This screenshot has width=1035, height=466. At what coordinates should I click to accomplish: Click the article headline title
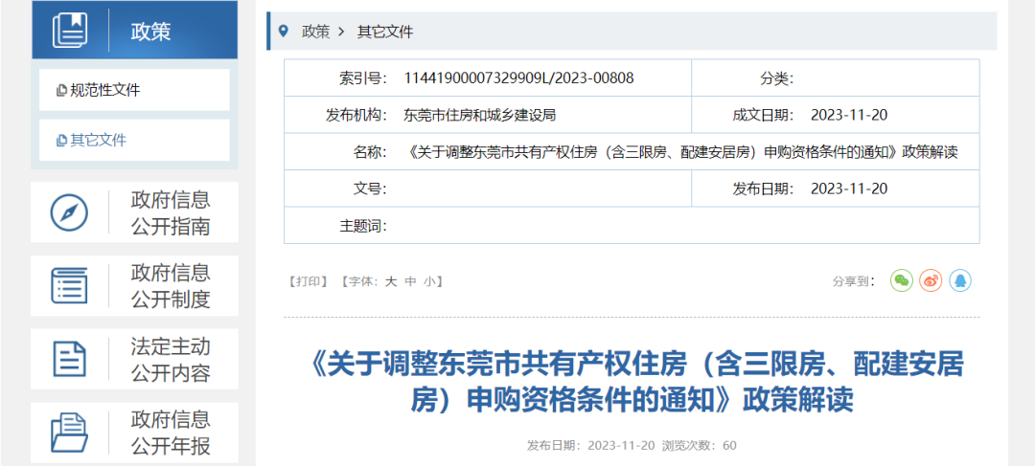click(x=637, y=381)
